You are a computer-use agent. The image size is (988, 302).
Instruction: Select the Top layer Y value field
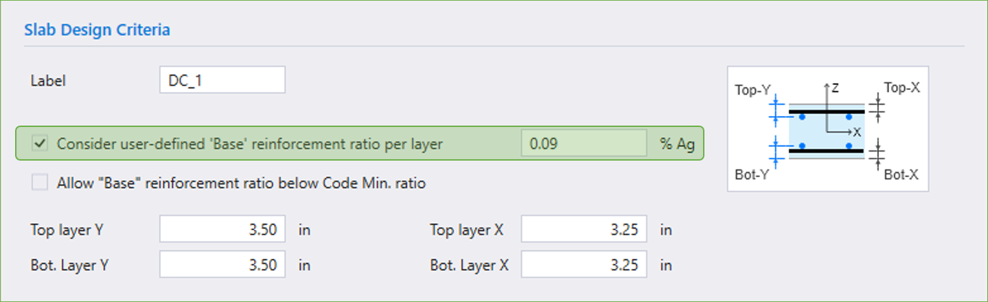(222, 229)
